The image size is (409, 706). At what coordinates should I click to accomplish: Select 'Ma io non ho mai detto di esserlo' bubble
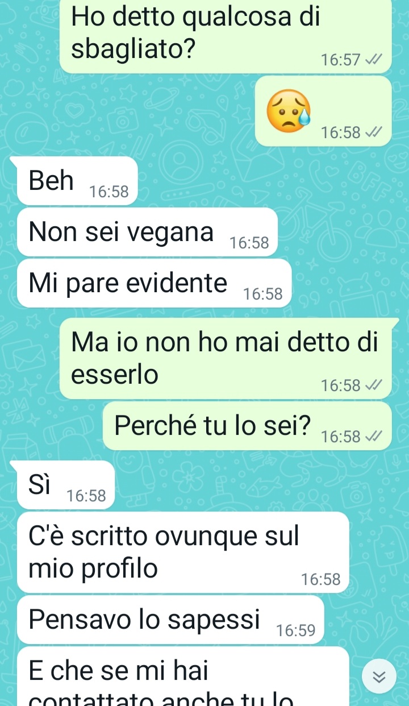click(x=226, y=358)
